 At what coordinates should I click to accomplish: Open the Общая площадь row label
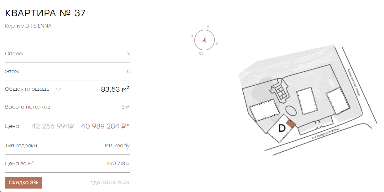pos(27,89)
